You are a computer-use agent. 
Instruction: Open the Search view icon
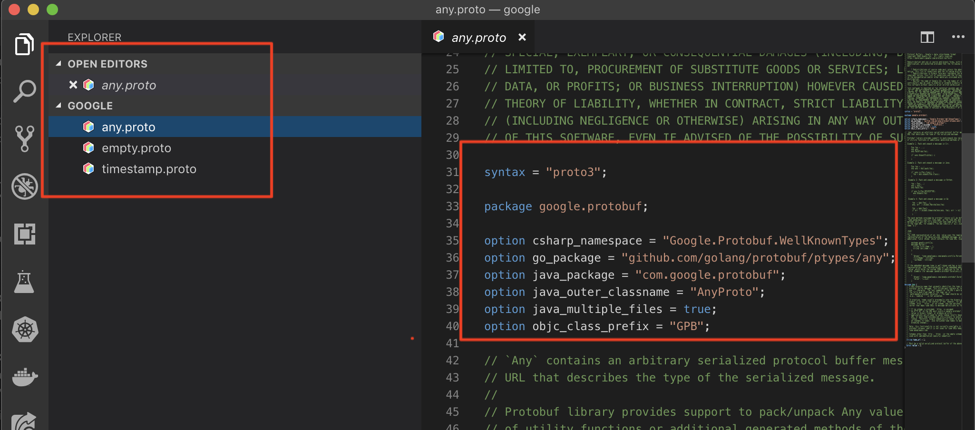(x=24, y=91)
